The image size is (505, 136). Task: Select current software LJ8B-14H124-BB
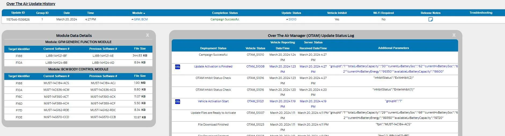[x=56, y=62]
